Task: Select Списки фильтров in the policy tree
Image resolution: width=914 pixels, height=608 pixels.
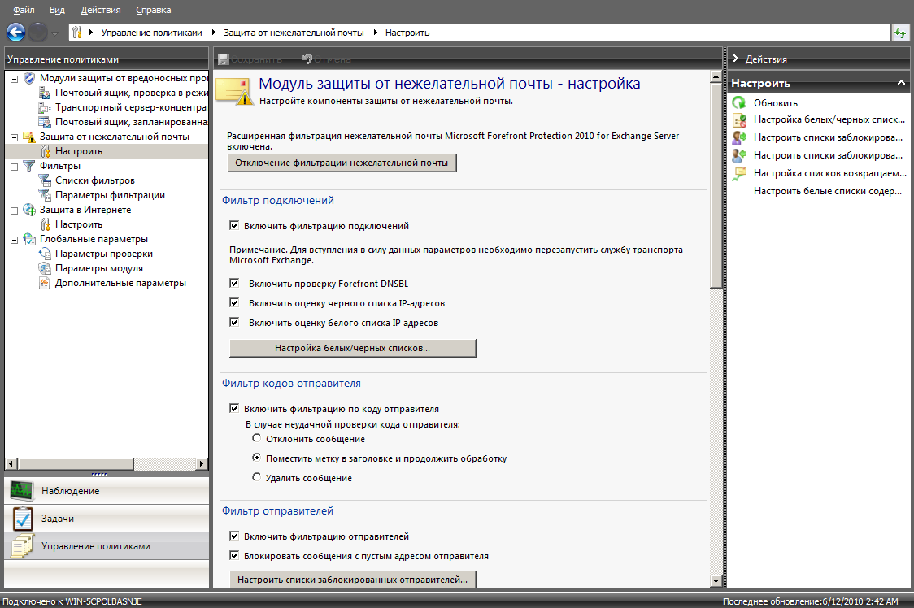Action: click(94, 180)
